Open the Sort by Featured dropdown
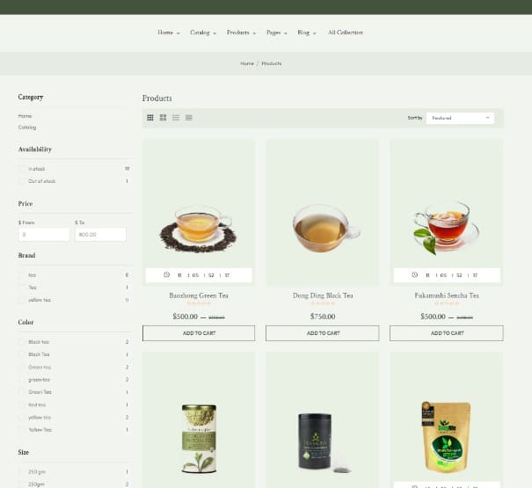This screenshot has height=488, width=532. [460, 118]
